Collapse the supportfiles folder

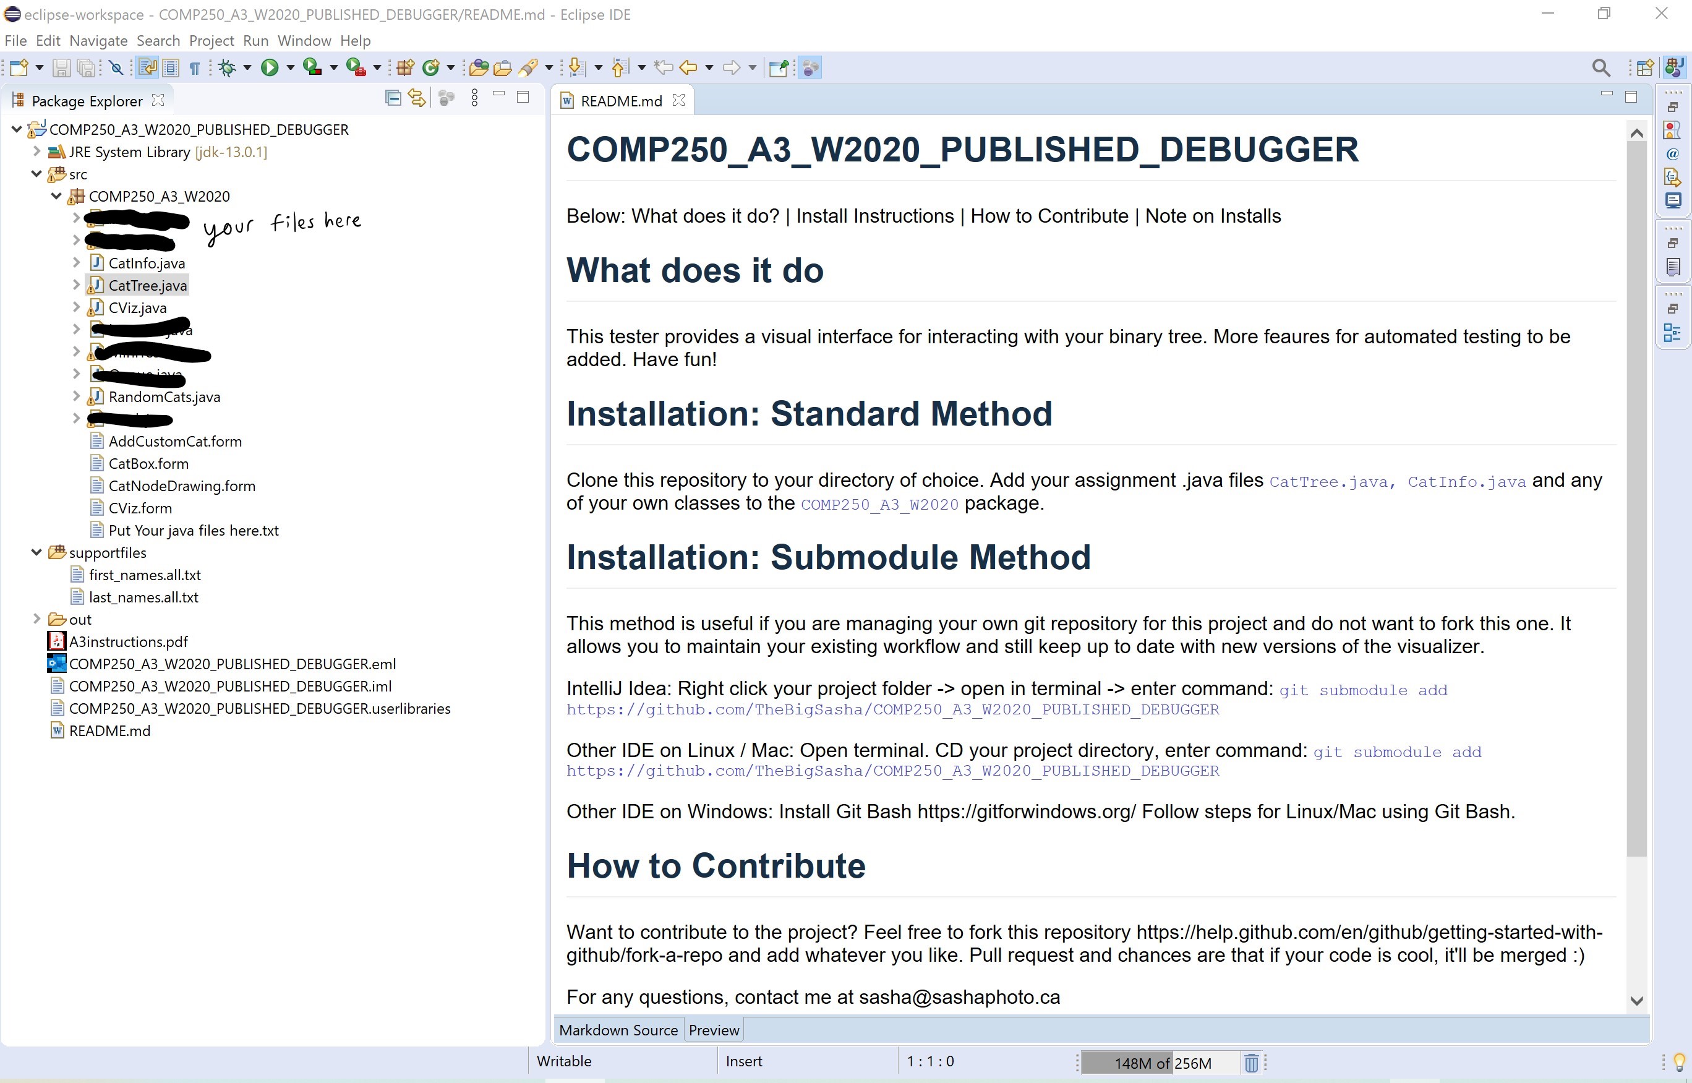[36, 553]
